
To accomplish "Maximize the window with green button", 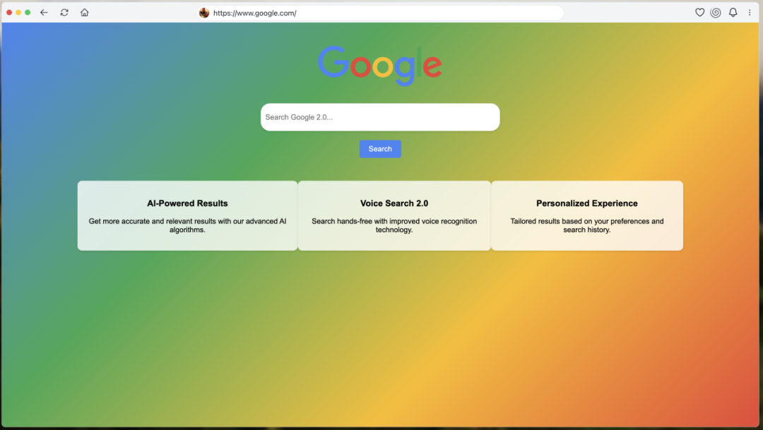I will click(28, 13).
